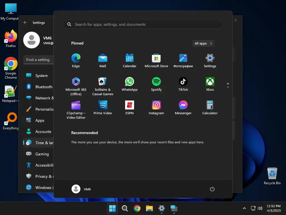This screenshot has height=215, width=286.
Task: Open Privacy & security in Settings
Action: (39, 176)
